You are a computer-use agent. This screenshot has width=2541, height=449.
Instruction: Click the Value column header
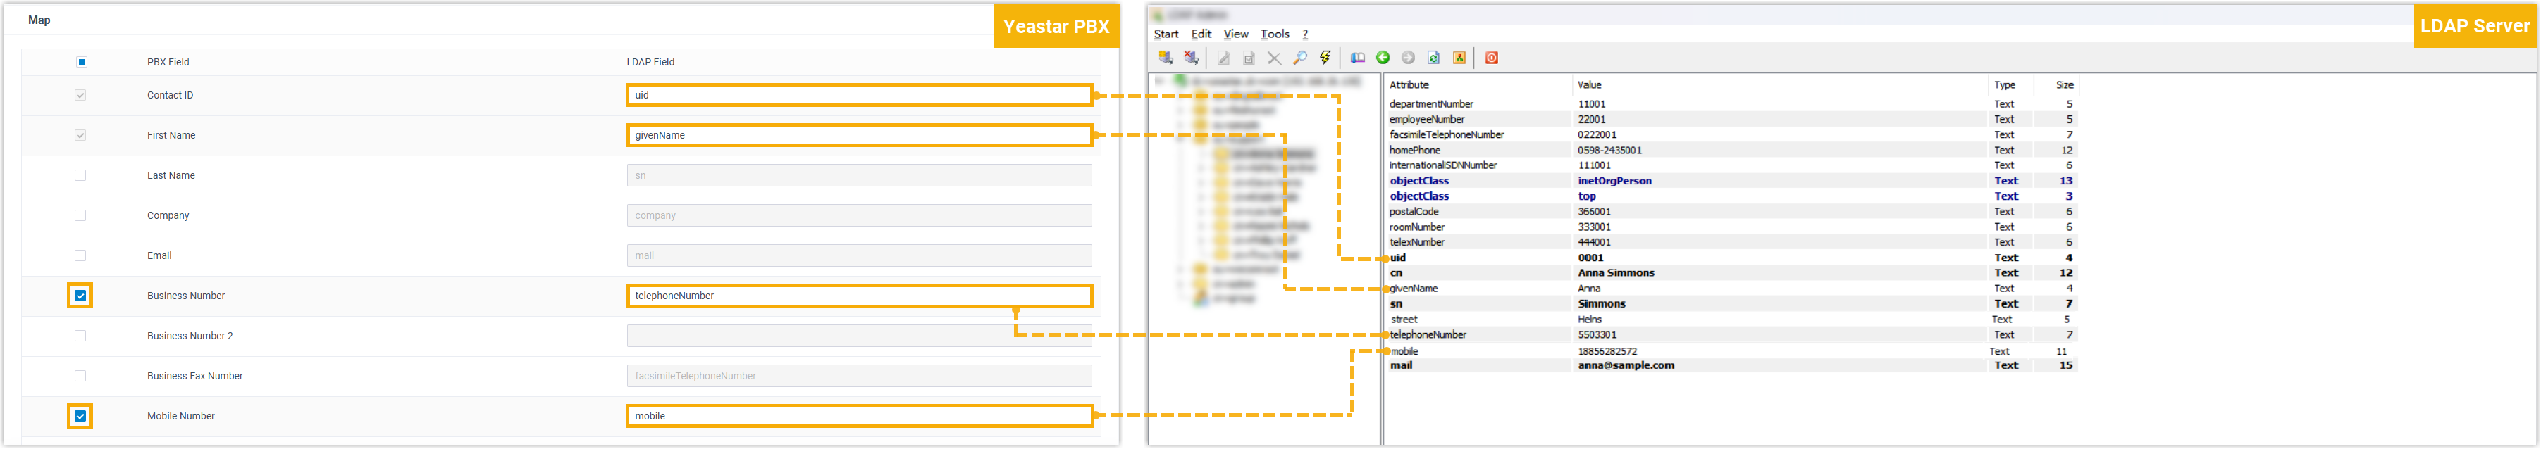(1589, 84)
